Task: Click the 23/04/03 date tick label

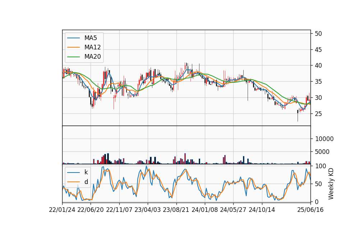Action: pyautogui.click(x=147, y=210)
